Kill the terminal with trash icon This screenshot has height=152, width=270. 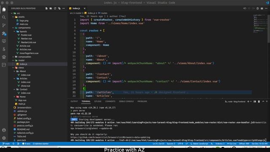pyautogui.click(x=259, y=101)
